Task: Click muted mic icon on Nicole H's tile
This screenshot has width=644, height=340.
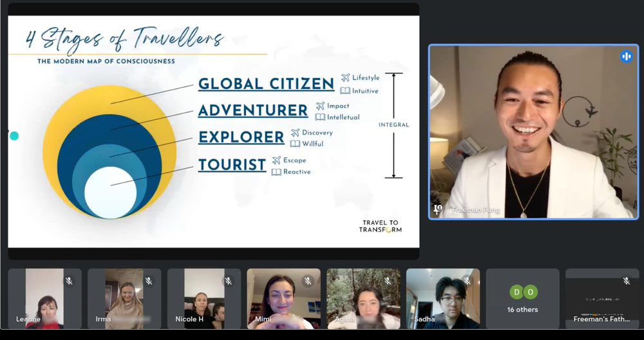Action: click(229, 281)
